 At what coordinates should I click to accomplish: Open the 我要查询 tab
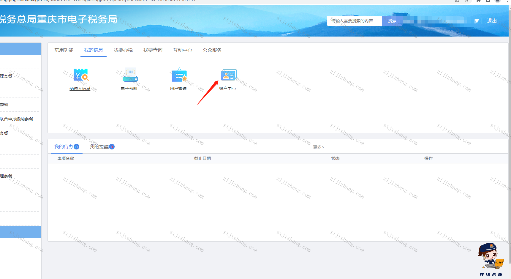coord(153,50)
